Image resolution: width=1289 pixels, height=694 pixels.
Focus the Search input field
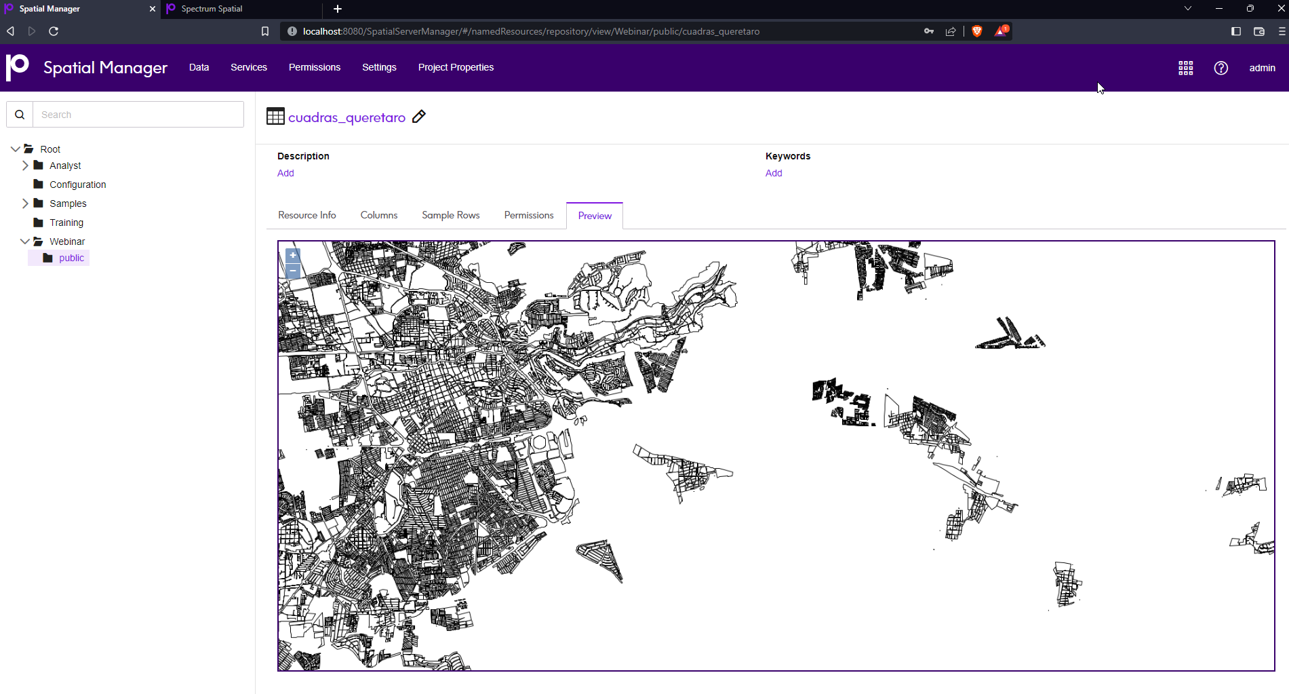[x=138, y=115]
